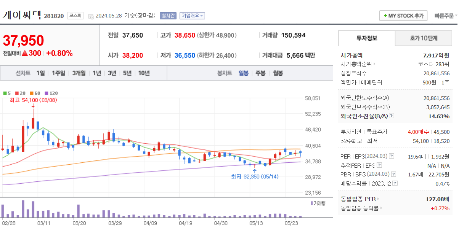Viewport: 459px width, 235px height.
Task: Click the current price 37,950
Action: tap(24, 40)
